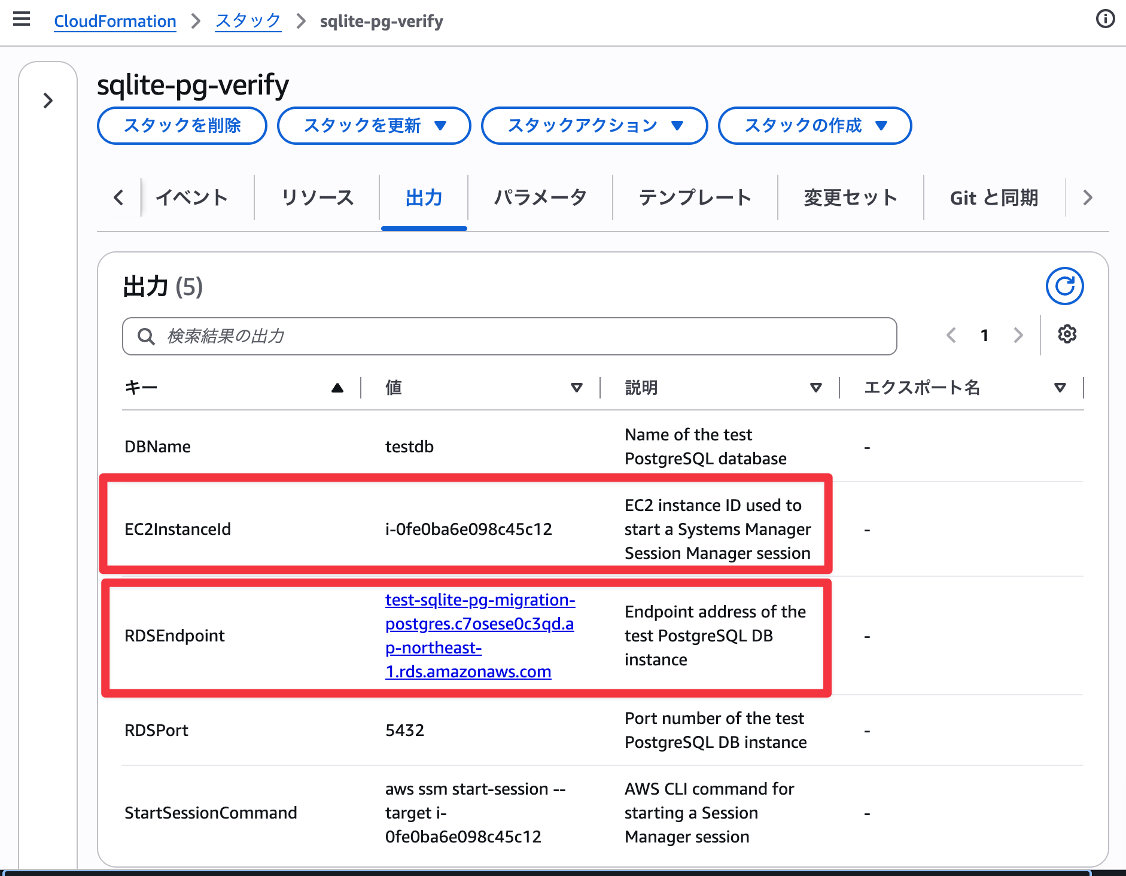Select the testdb value
Image resolution: width=1126 pixels, height=876 pixels.
409,446
